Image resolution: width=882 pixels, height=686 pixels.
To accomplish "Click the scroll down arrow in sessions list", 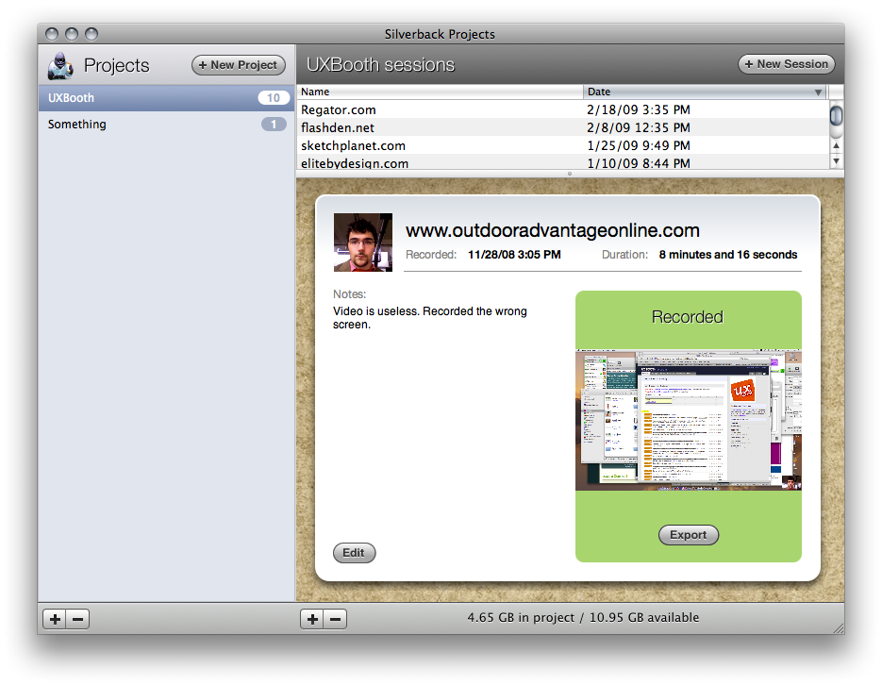I will pyautogui.click(x=837, y=161).
